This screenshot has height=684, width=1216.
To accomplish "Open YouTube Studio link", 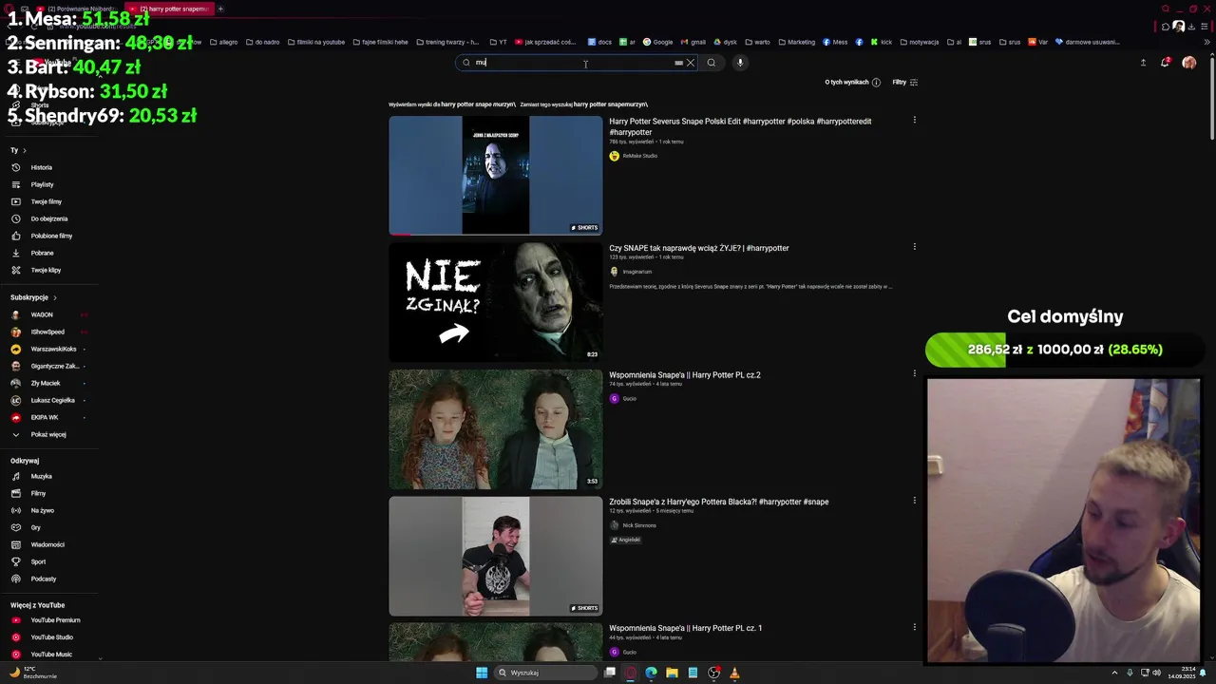I will click(51, 637).
